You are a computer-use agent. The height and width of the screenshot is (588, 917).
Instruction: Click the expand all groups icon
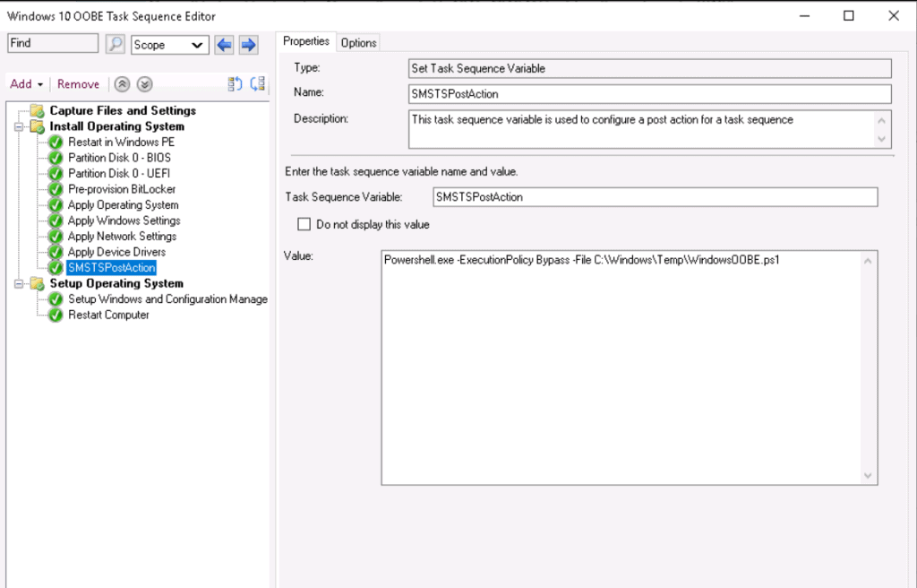coord(236,84)
